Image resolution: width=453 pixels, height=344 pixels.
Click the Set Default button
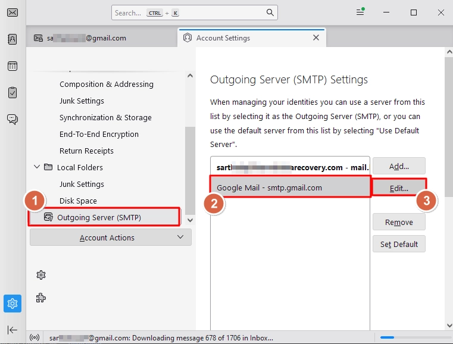click(x=399, y=244)
